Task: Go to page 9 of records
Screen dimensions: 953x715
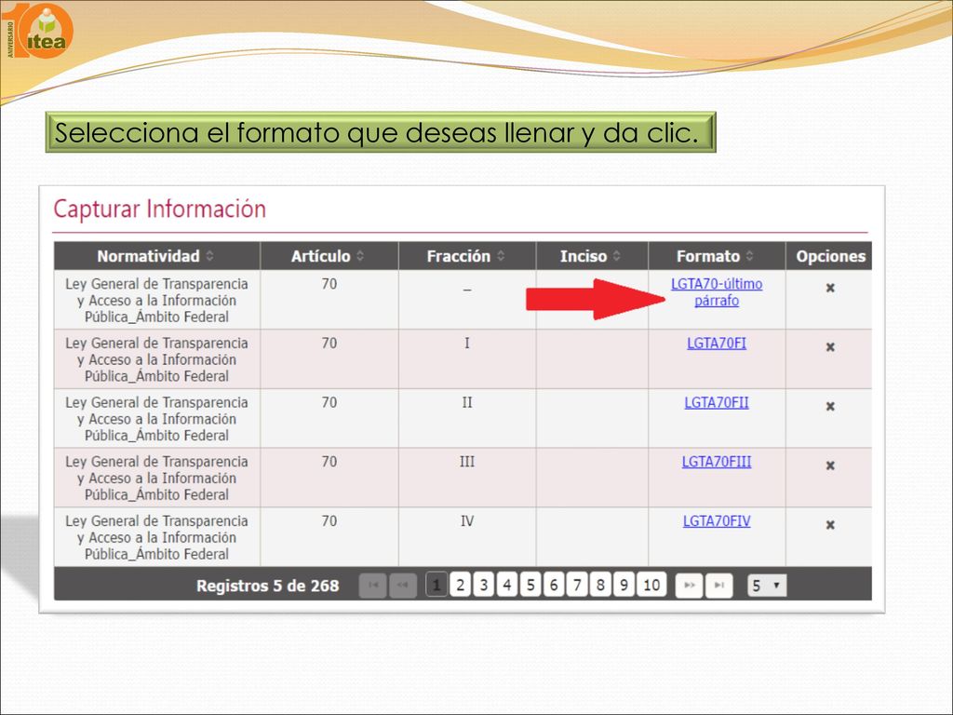Action: [624, 586]
